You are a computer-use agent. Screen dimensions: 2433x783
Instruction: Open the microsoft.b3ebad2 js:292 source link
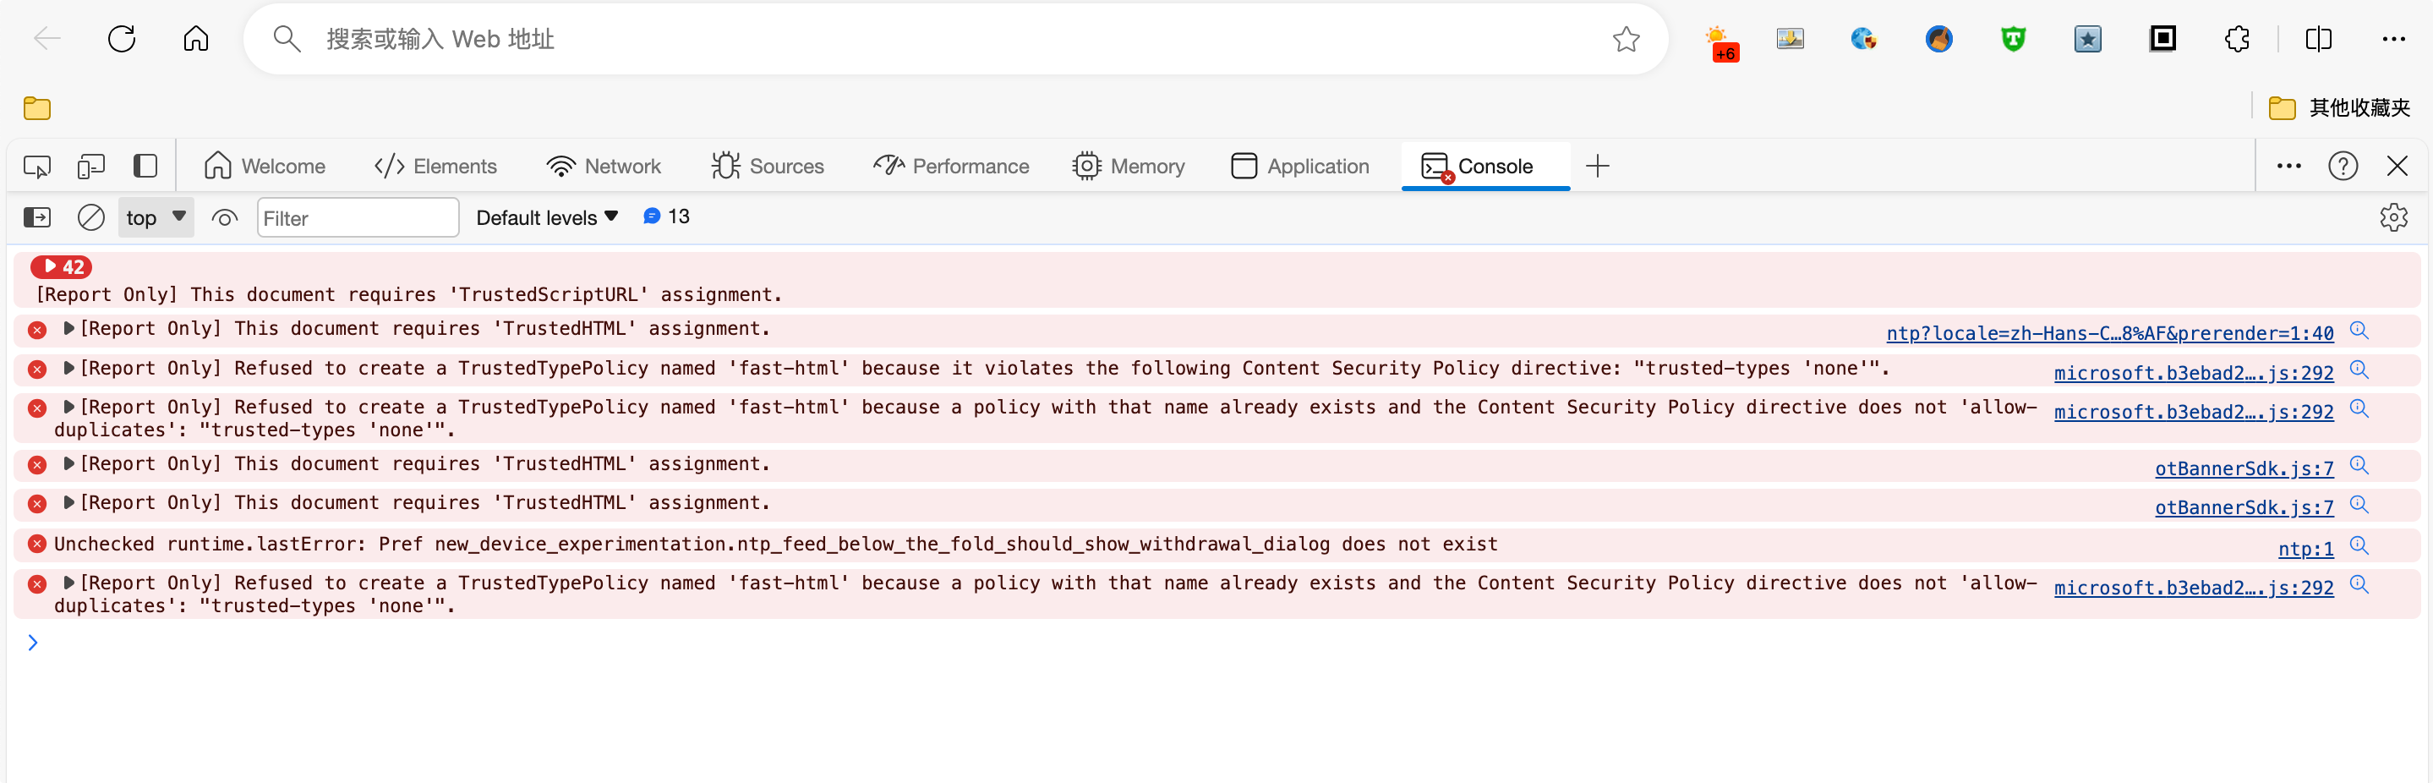tap(2193, 373)
